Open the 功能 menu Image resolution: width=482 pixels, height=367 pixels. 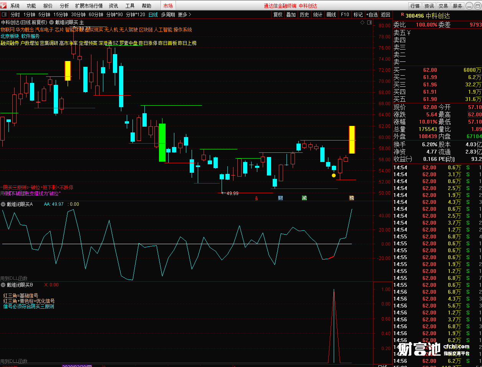tap(31, 6)
